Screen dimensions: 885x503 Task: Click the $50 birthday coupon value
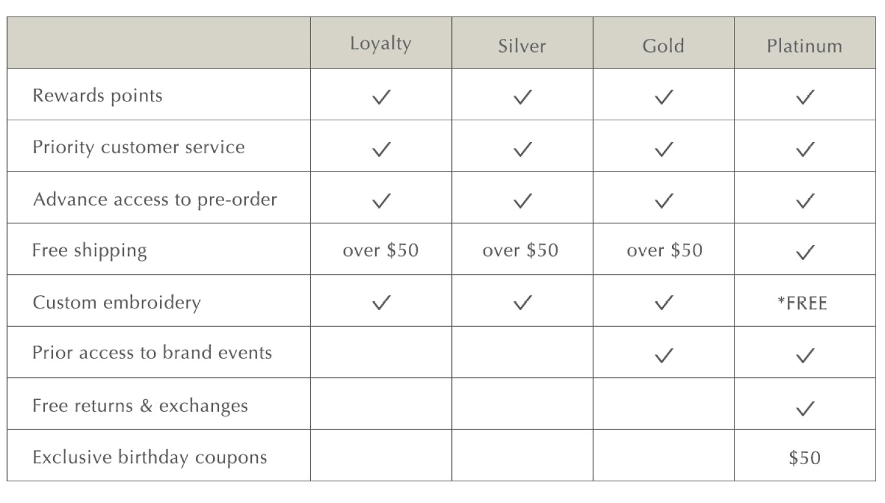(804, 458)
